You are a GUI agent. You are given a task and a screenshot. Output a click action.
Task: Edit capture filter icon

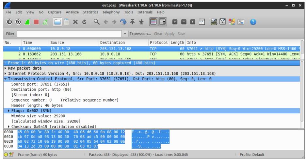[214, 22]
